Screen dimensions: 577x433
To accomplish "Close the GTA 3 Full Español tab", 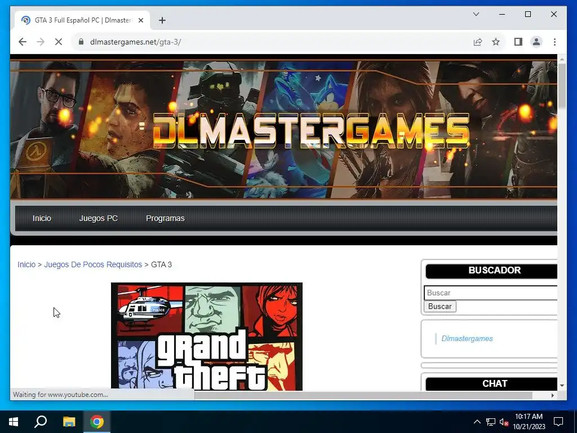I will (x=140, y=20).
